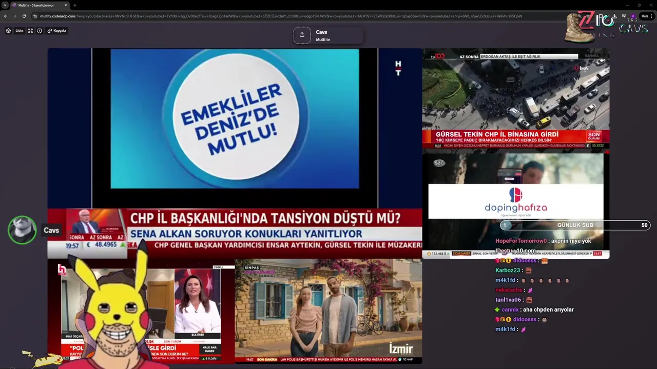Image resolution: width=657 pixels, height=369 pixels.
Task: Go forward in browser history
Action: (x=14, y=16)
